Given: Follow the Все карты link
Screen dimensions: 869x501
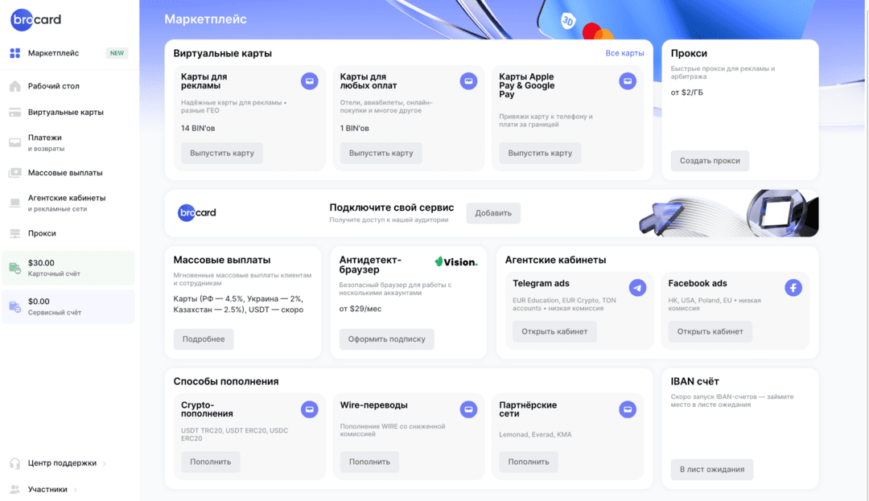Looking at the screenshot, I should click(x=624, y=53).
